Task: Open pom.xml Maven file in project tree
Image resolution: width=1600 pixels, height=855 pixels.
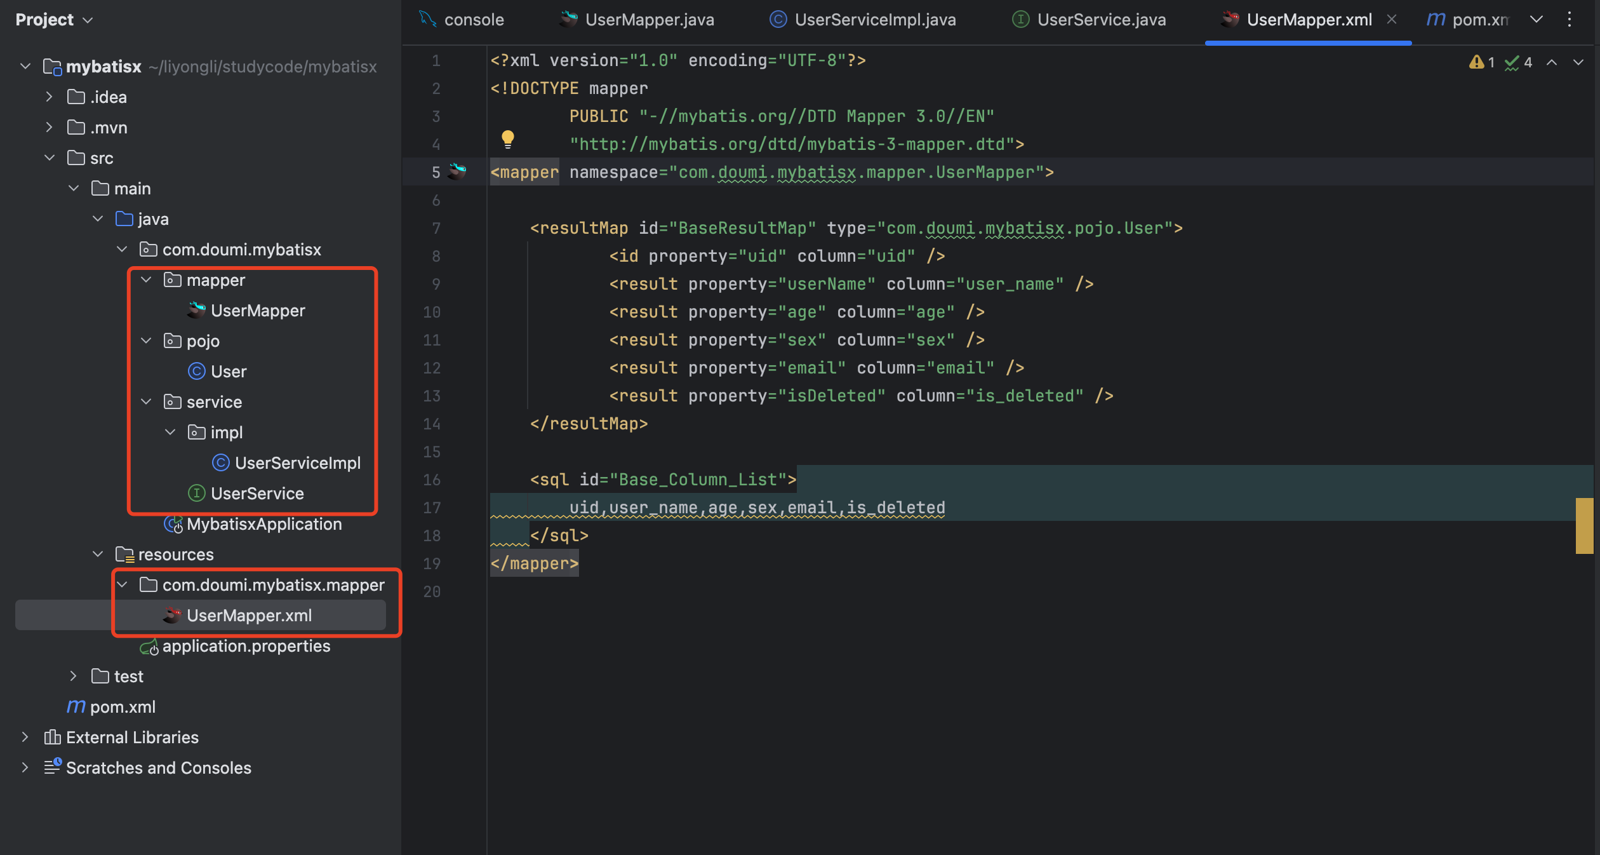Action: (x=122, y=707)
